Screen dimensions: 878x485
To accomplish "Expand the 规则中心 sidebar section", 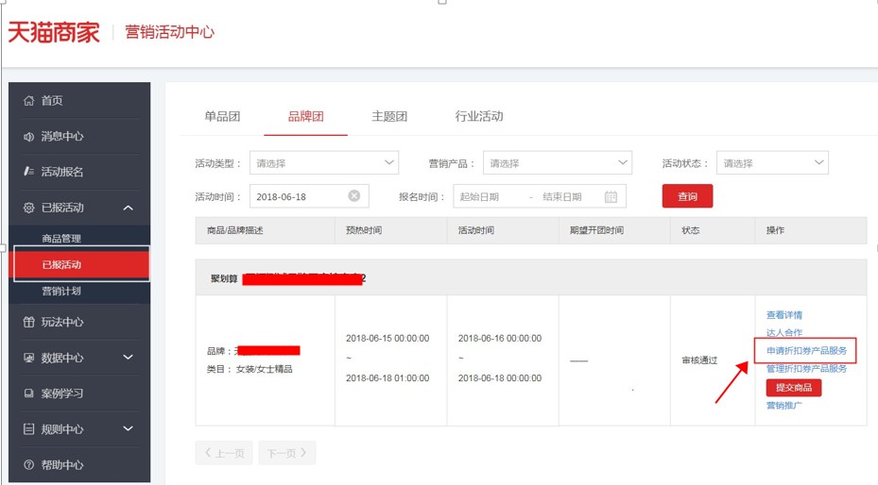I will (129, 429).
